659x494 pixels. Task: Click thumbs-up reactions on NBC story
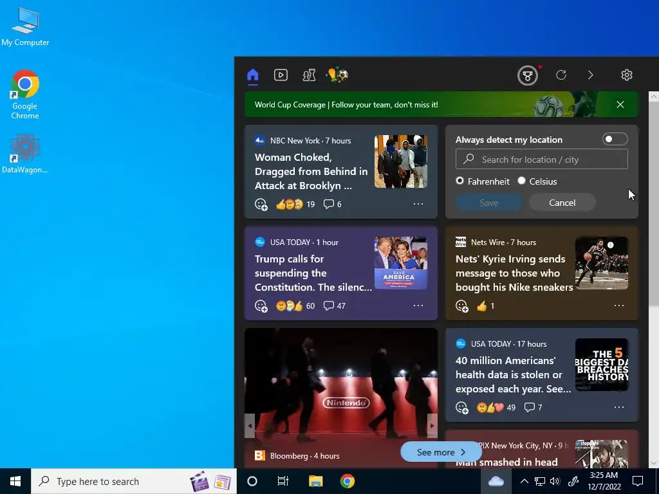[295, 204]
